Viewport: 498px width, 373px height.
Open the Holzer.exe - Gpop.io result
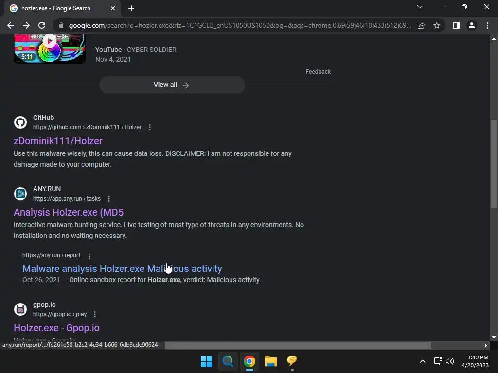click(x=56, y=328)
